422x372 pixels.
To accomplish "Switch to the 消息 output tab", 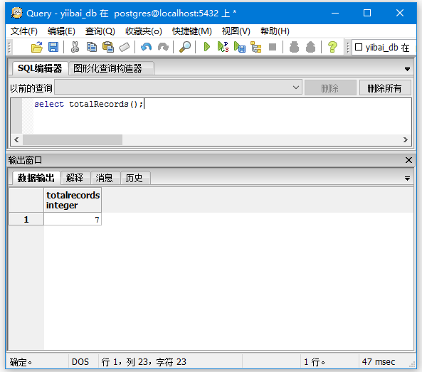I will (x=104, y=178).
